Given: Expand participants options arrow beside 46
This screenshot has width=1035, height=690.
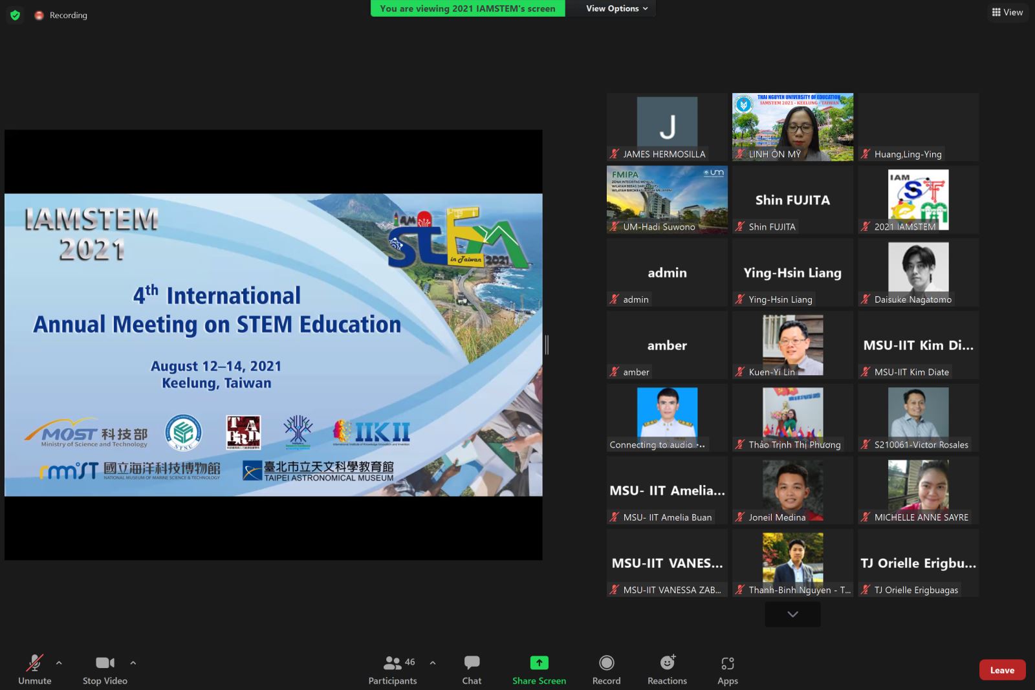Looking at the screenshot, I should [x=433, y=663].
